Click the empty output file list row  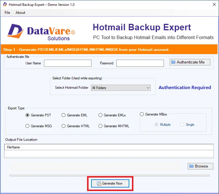(109, 153)
